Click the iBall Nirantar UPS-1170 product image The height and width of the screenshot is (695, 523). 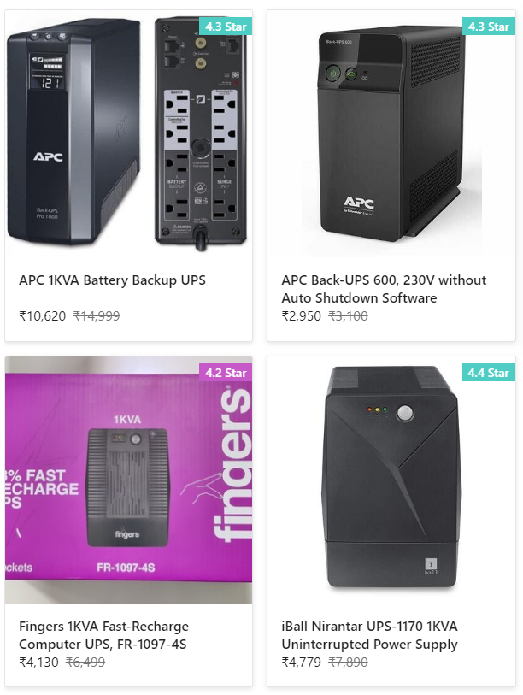tap(391, 479)
